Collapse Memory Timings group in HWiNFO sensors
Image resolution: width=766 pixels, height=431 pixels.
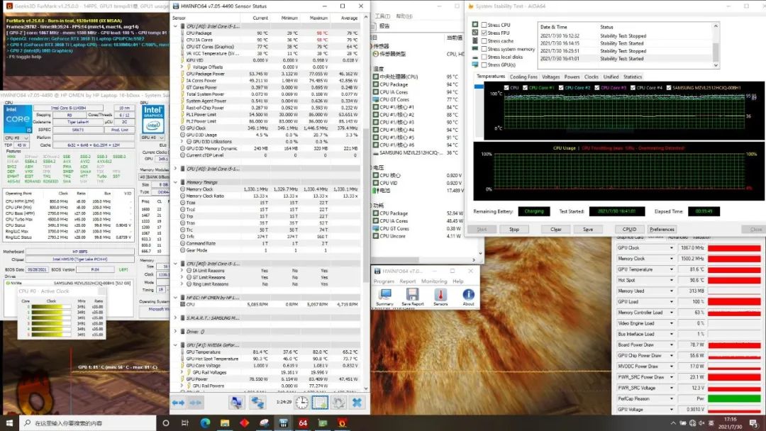(x=176, y=182)
